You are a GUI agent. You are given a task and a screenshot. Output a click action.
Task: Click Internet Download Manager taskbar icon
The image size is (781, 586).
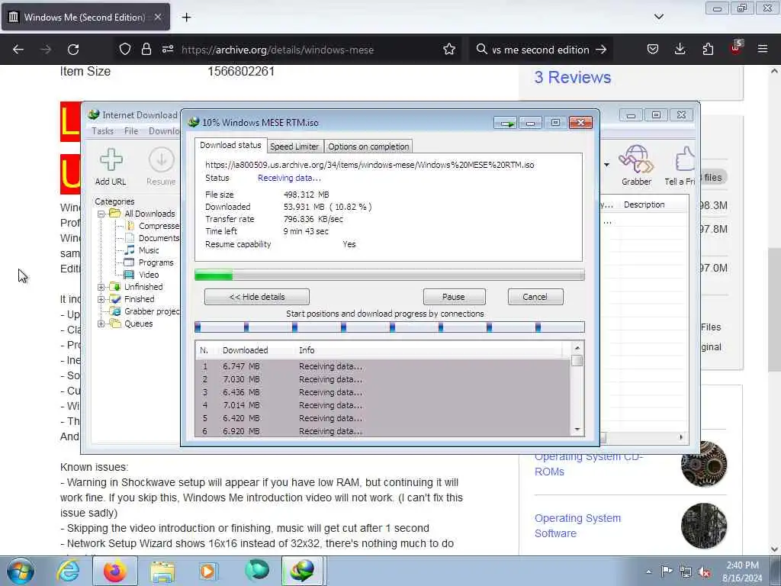pyautogui.click(x=302, y=571)
